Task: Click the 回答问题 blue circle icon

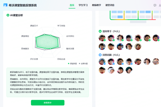Action: tap(100, 55)
